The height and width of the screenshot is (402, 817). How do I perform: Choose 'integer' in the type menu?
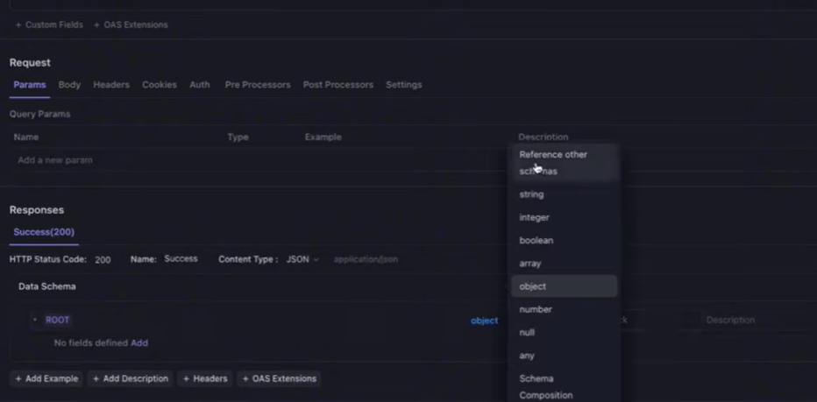[x=534, y=217]
